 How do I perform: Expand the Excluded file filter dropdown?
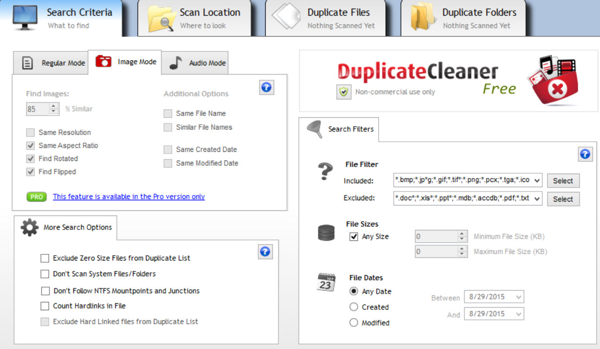point(537,198)
